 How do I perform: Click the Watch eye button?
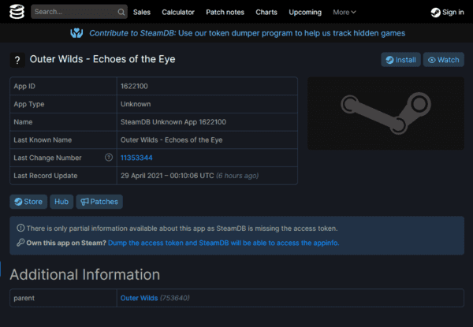(x=443, y=60)
